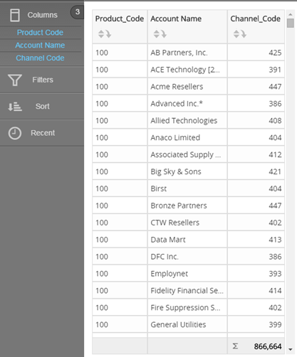Click the scrollbar up arrow
The width and height of the screenshot is (297, 357).
(x=291, y=14)
